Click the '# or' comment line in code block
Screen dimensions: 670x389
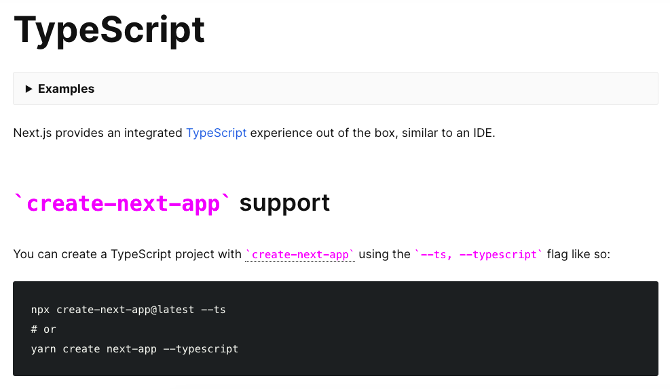[x=43, y=329]
